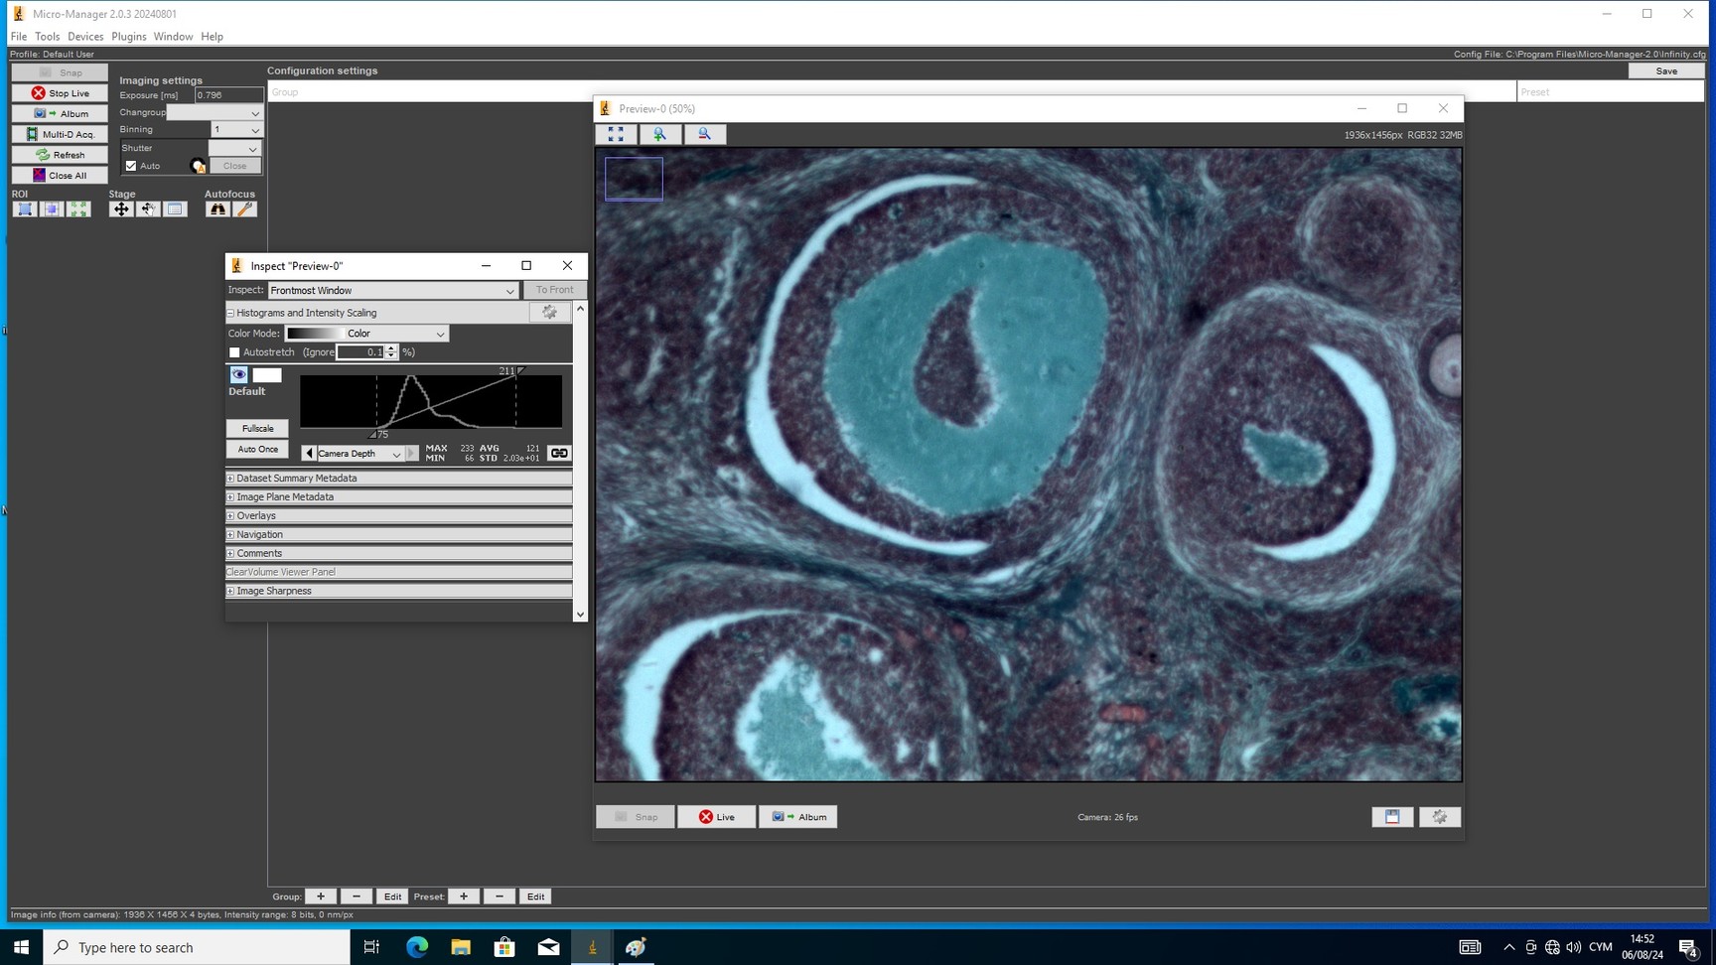Click the stage move arrows icon
The width and height of the screenshot is (1716, 965).
point(121,209)
